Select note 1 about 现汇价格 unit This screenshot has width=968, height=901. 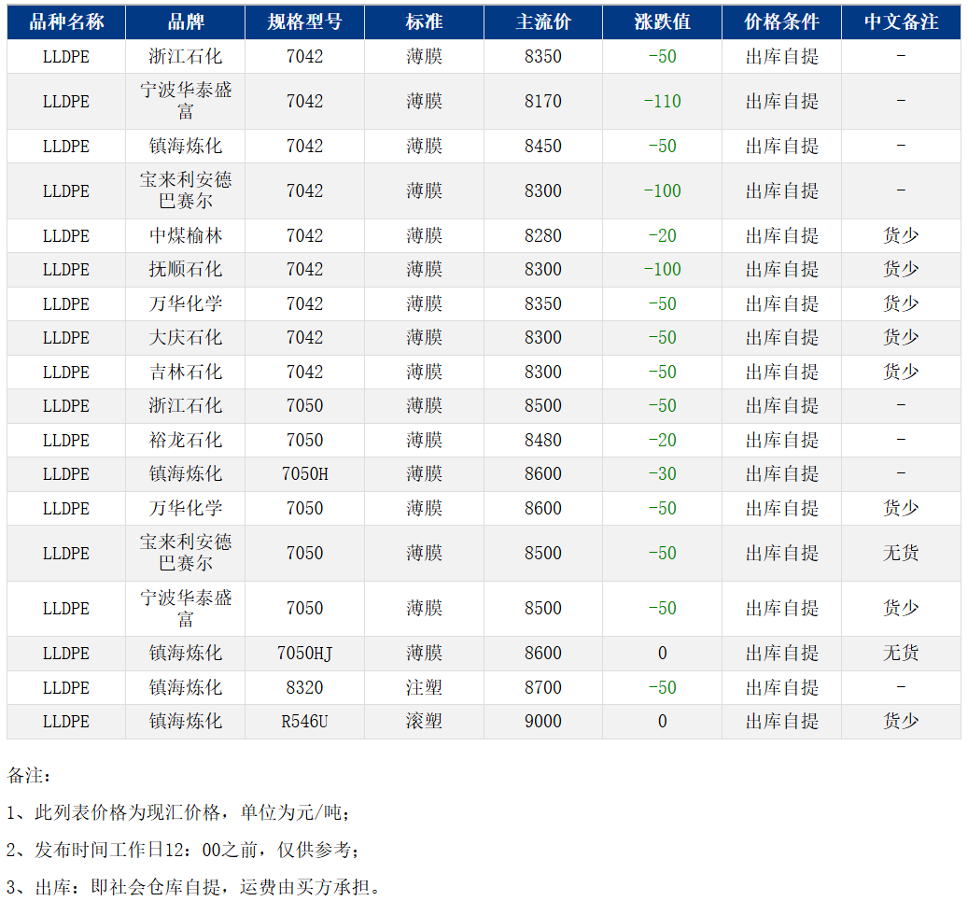tap(179, 813)
